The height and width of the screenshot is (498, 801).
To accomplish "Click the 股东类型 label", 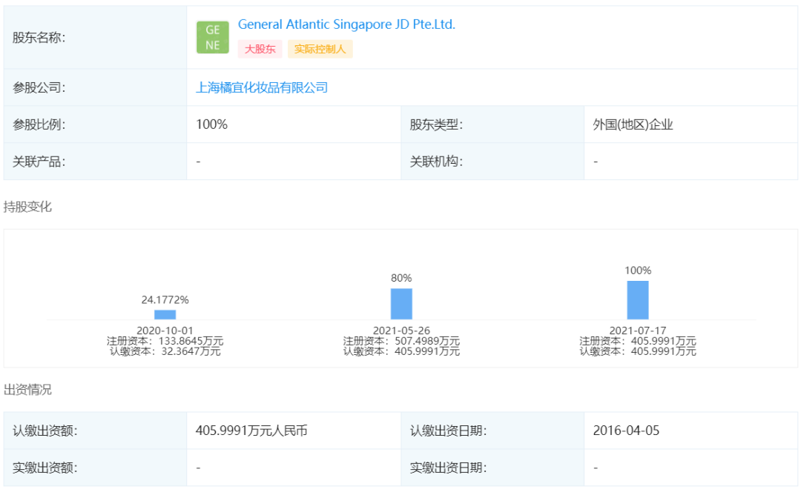I will tap(436, 124).
